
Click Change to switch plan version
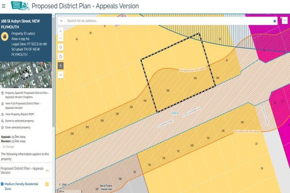(x=9, y=147)
